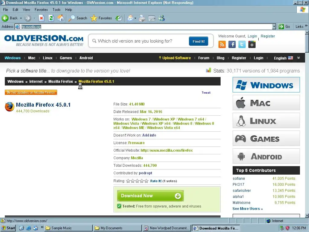Open the Favorites menu
Screen dimensions: 309x232
[x=41, y=9]
